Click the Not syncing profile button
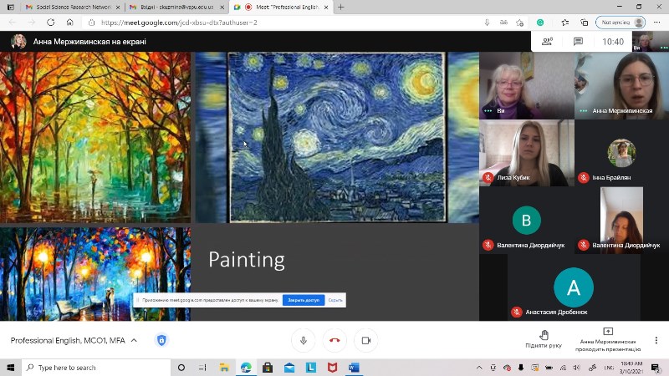 620,23
